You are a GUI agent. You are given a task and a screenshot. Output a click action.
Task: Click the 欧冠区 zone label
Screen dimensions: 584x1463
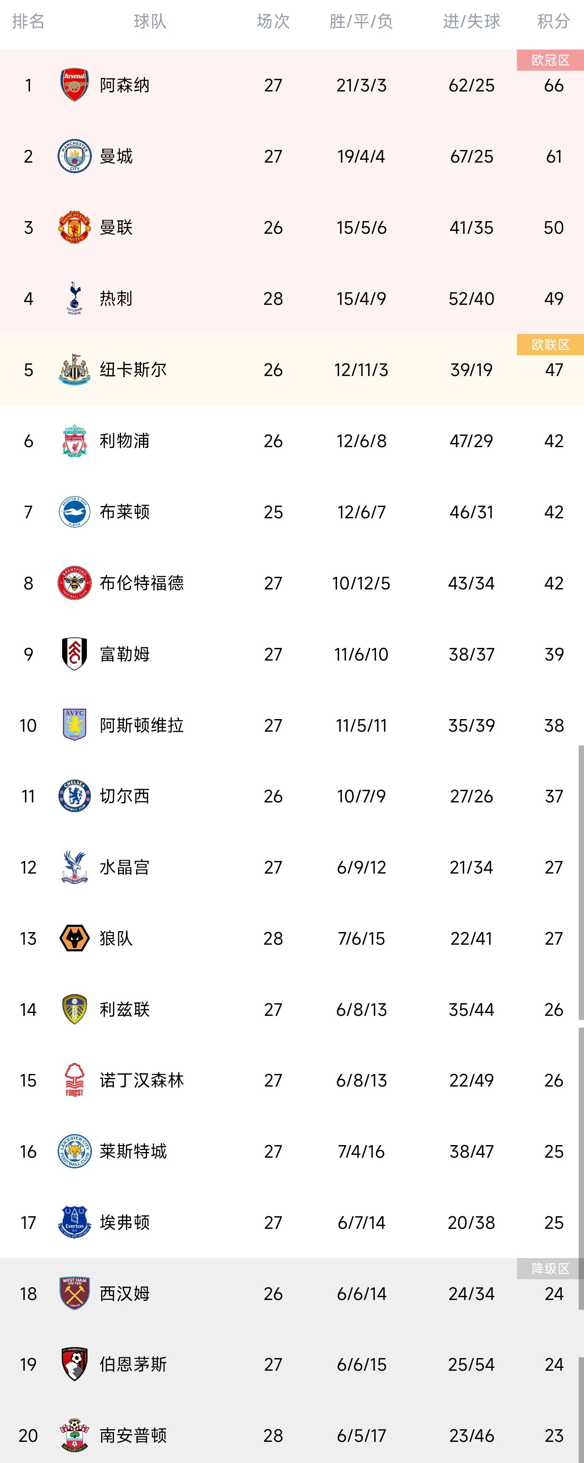coord(550,60)
